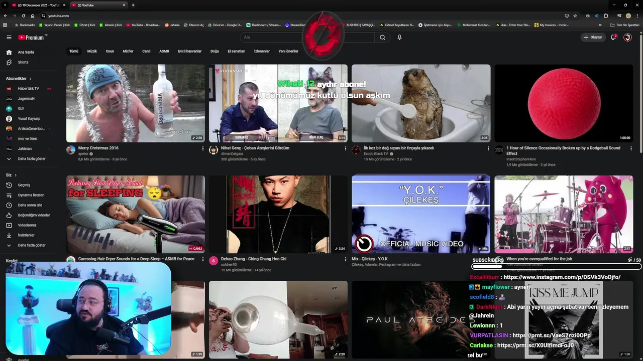Open the apps grid in bookmarks bar
Screen dimensions: 643x361
coord(5,25)
